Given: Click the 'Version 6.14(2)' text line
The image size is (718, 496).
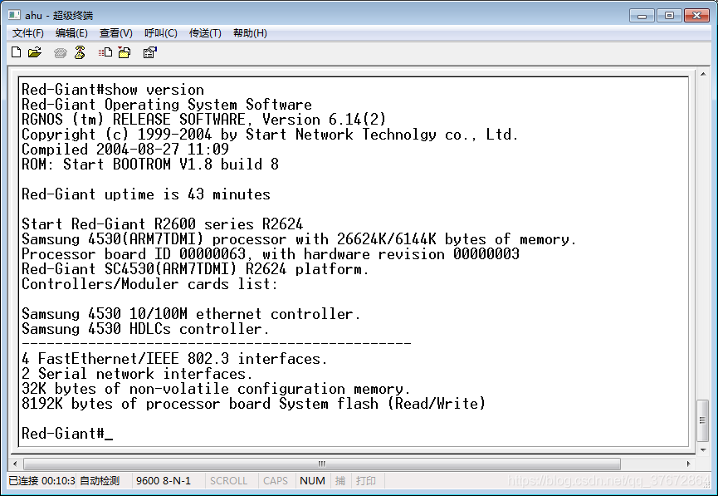Looking at the screenshot, I should (x=203, y=119).
